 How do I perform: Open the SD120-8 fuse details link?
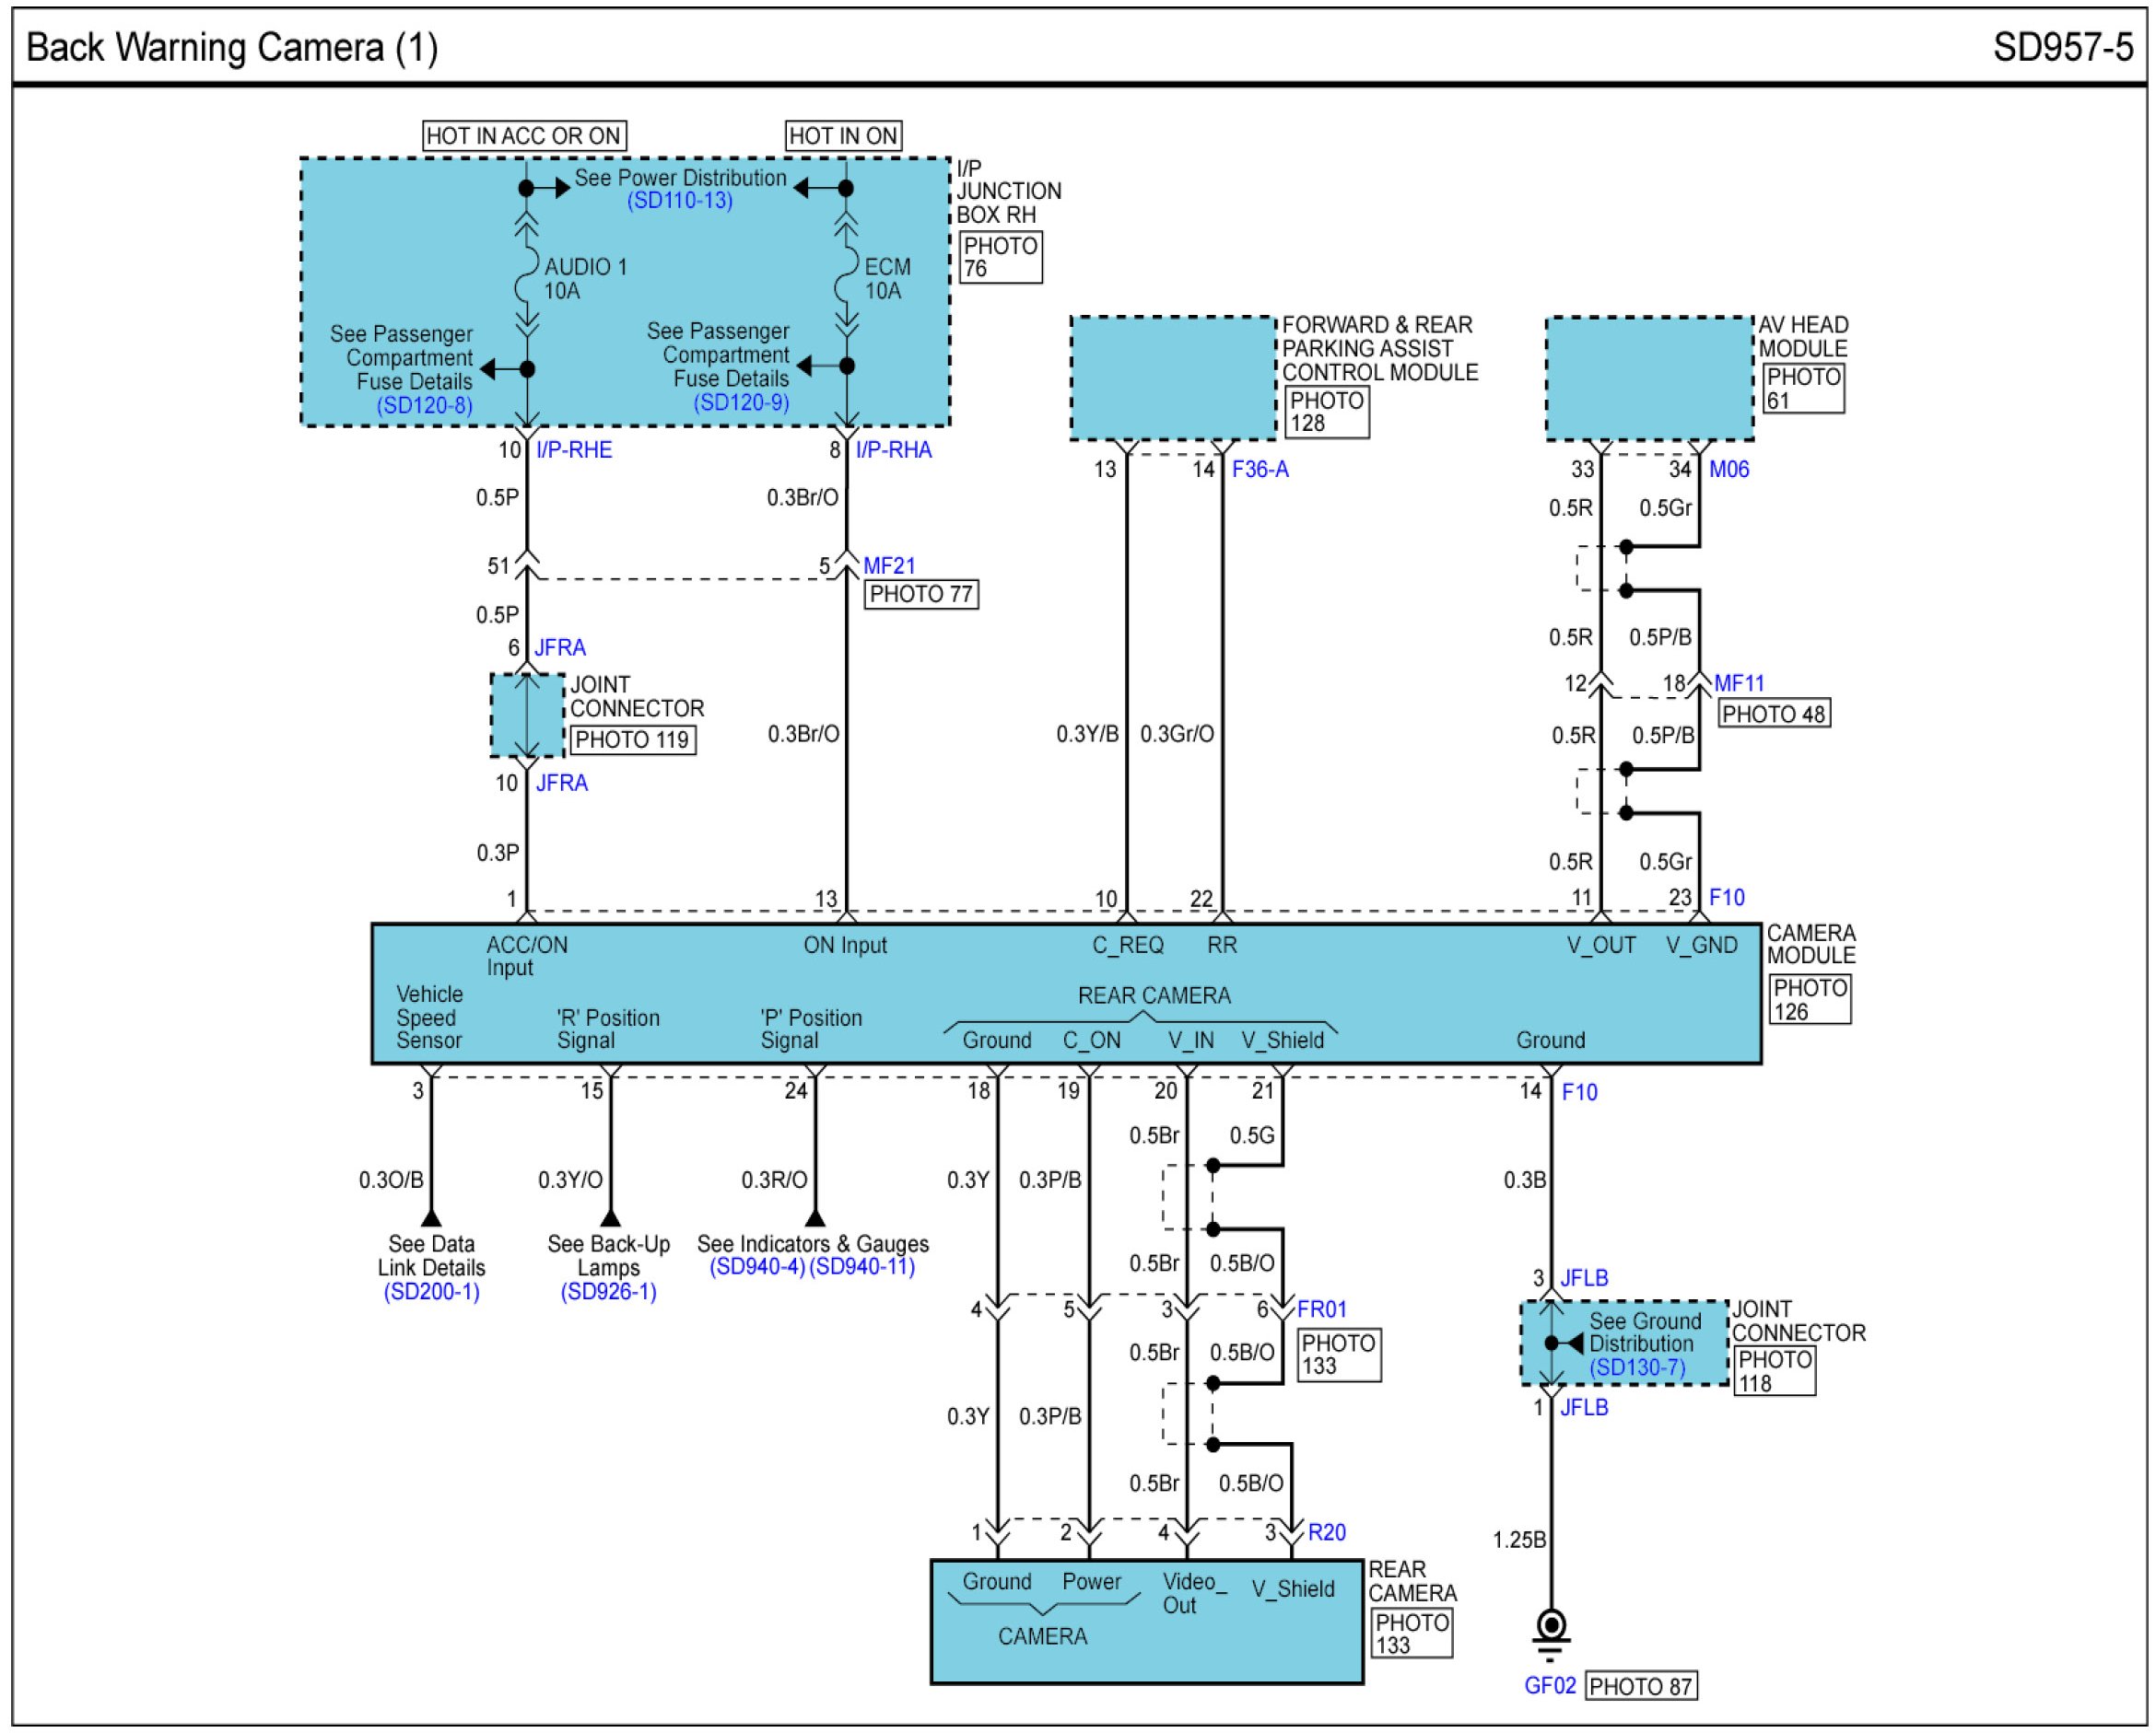(x=424, y=406)
